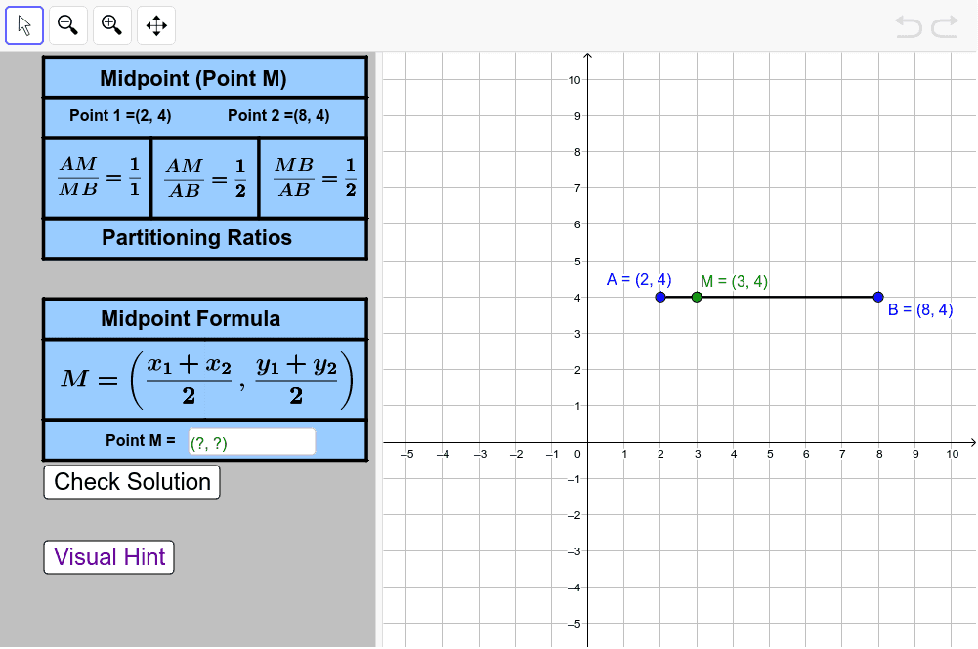Screen dimensions: 978x649
Task: Select point A on the graph
Action: click(659, 296)
